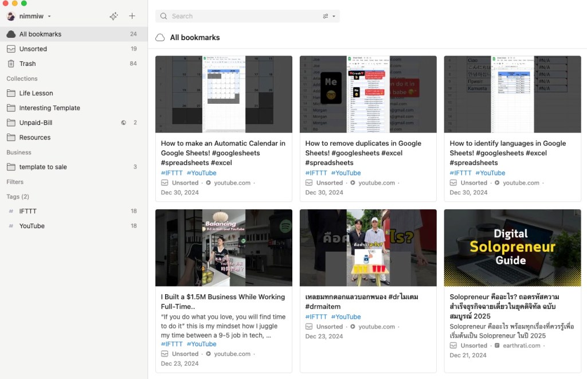Image resolution: width=587 pixels, height=379 pixels.
Task: Open the 'I Built a $1.5M Business' title
Action: [x=223, y=302]
